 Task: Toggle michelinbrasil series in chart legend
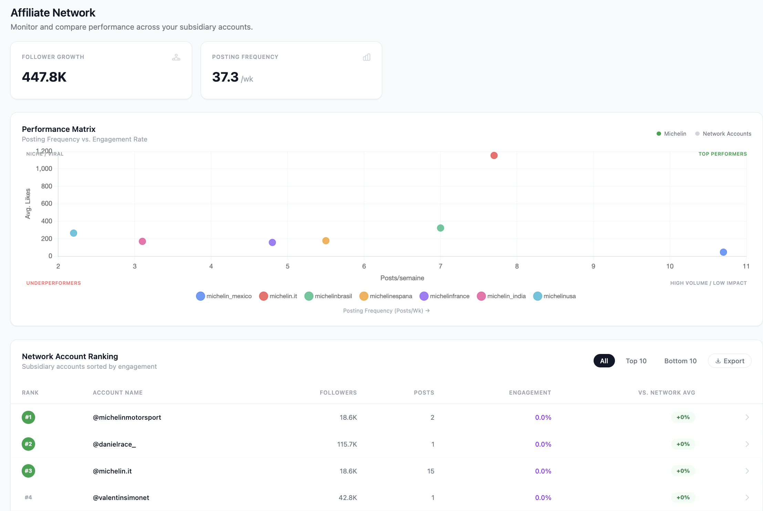pyautogui.click(x=328, y=296)
